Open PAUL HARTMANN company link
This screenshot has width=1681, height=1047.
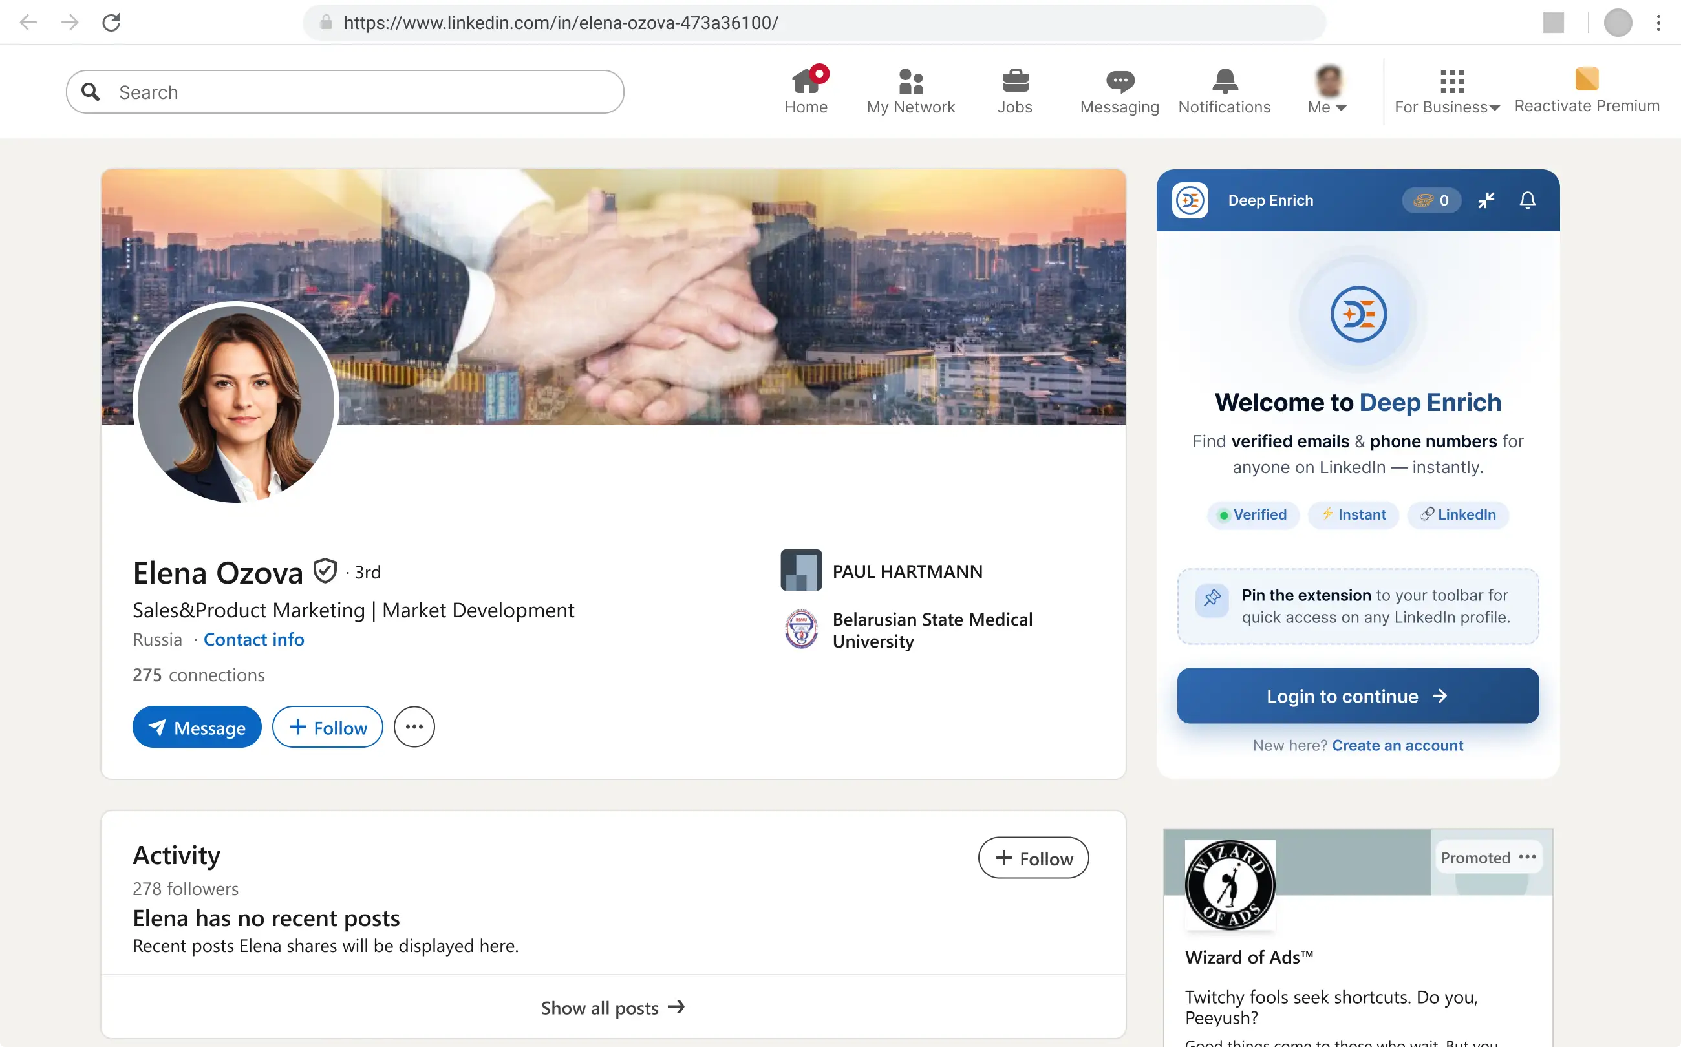pyautogui.click(x=907, y=571)
